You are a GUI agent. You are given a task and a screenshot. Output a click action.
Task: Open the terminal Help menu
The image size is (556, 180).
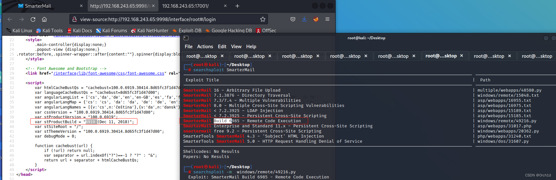click(x=251, y=47)
